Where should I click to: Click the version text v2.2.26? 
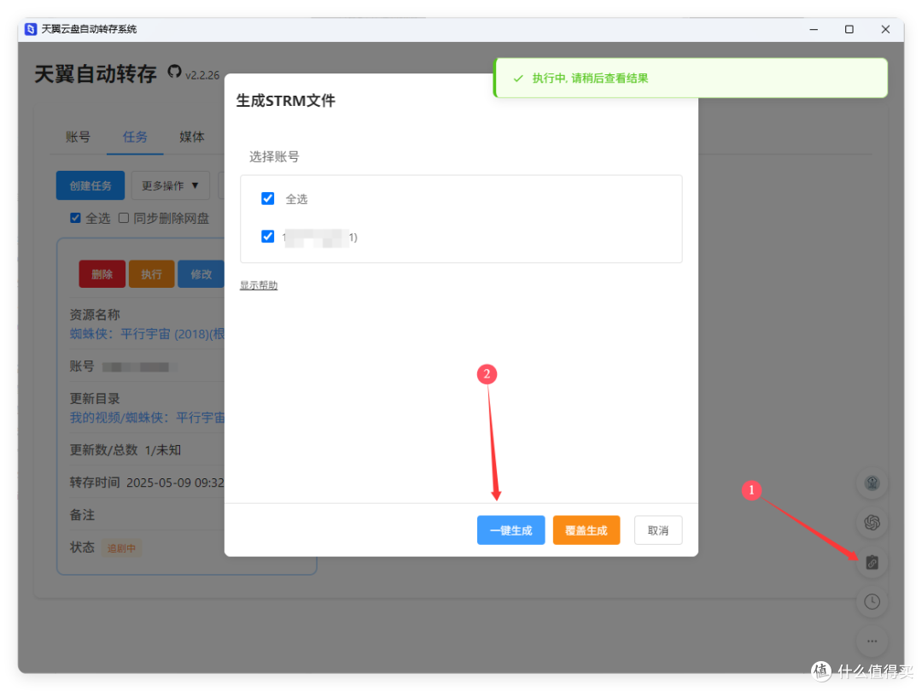coord(202,75)
